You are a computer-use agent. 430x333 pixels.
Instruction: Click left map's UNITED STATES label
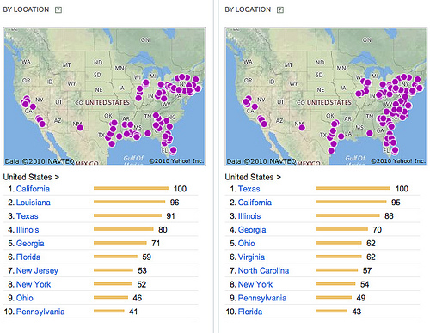pyautogui.click(x=107, y=102)
